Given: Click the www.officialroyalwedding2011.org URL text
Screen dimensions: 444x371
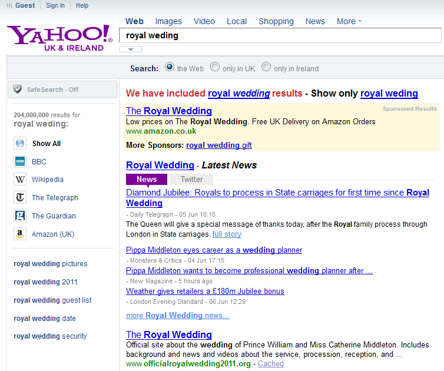Looking at the screenshot, I should (188, 363).
